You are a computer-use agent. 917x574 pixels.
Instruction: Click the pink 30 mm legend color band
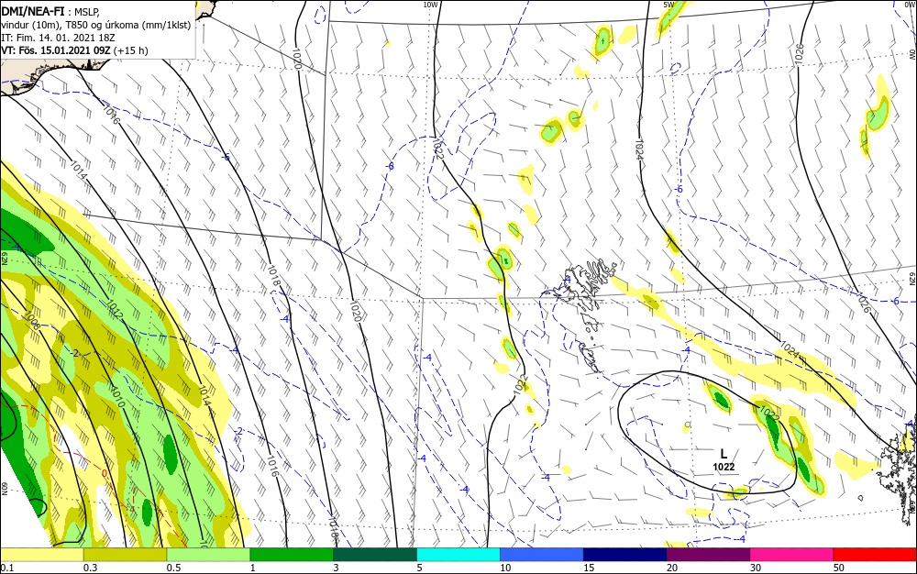pos(792,555)
